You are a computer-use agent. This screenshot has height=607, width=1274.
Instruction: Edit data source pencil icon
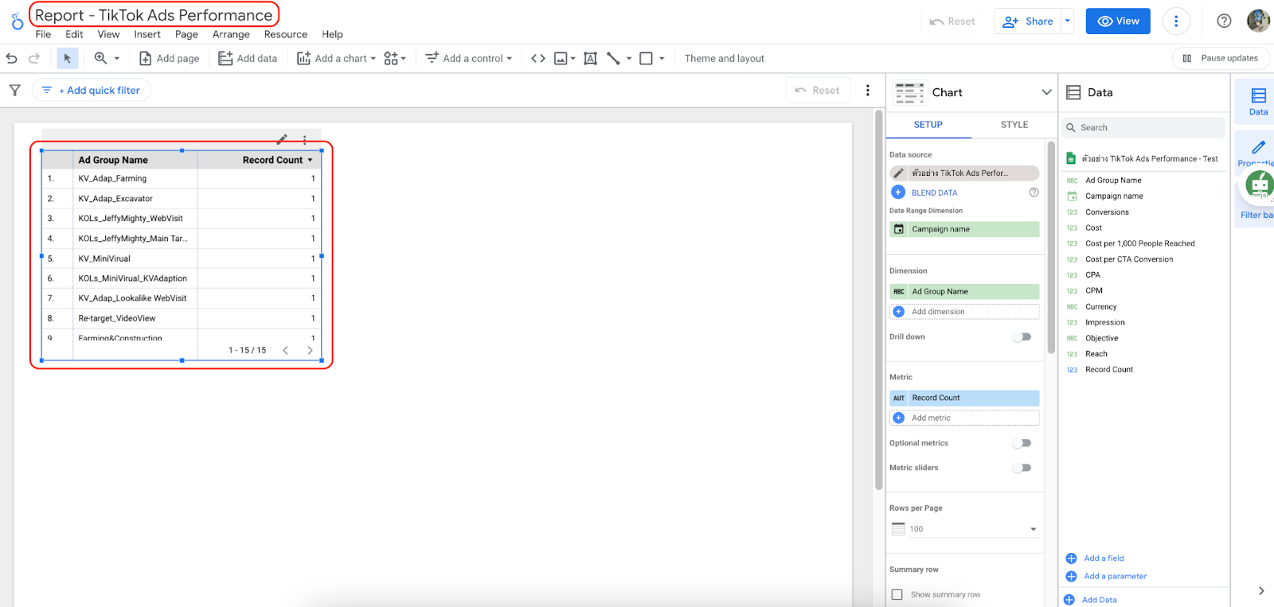click(x=898, y=173)
